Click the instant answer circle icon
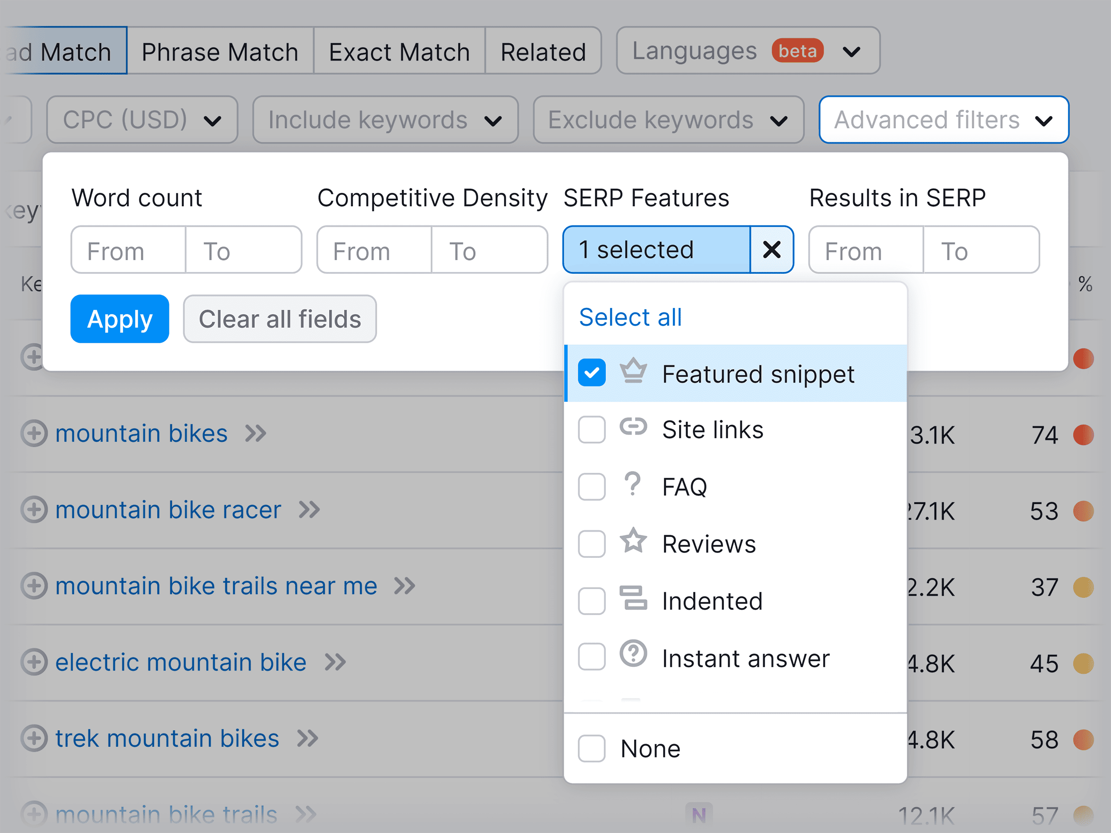Image resolution: width=1111 pixels, height=833 pixels. click(x=632, y=658)
